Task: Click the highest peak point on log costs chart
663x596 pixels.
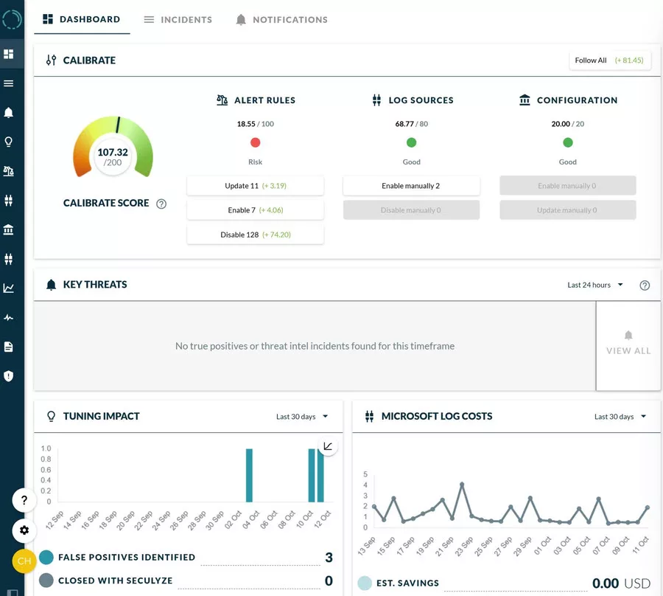Action: [462, 484]
